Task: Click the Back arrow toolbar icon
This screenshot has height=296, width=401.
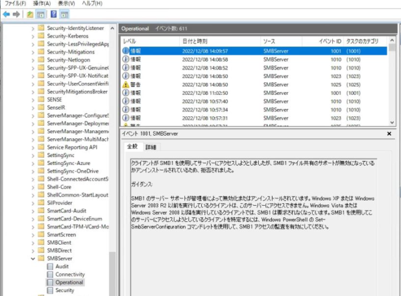Action: click(7, 14)
